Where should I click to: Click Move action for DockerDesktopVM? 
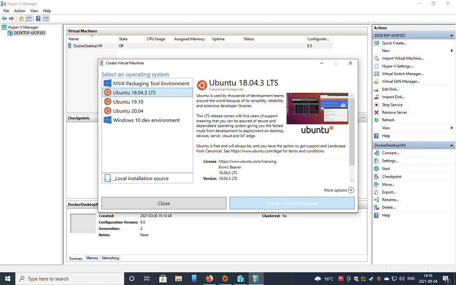(x=388, y=185)
